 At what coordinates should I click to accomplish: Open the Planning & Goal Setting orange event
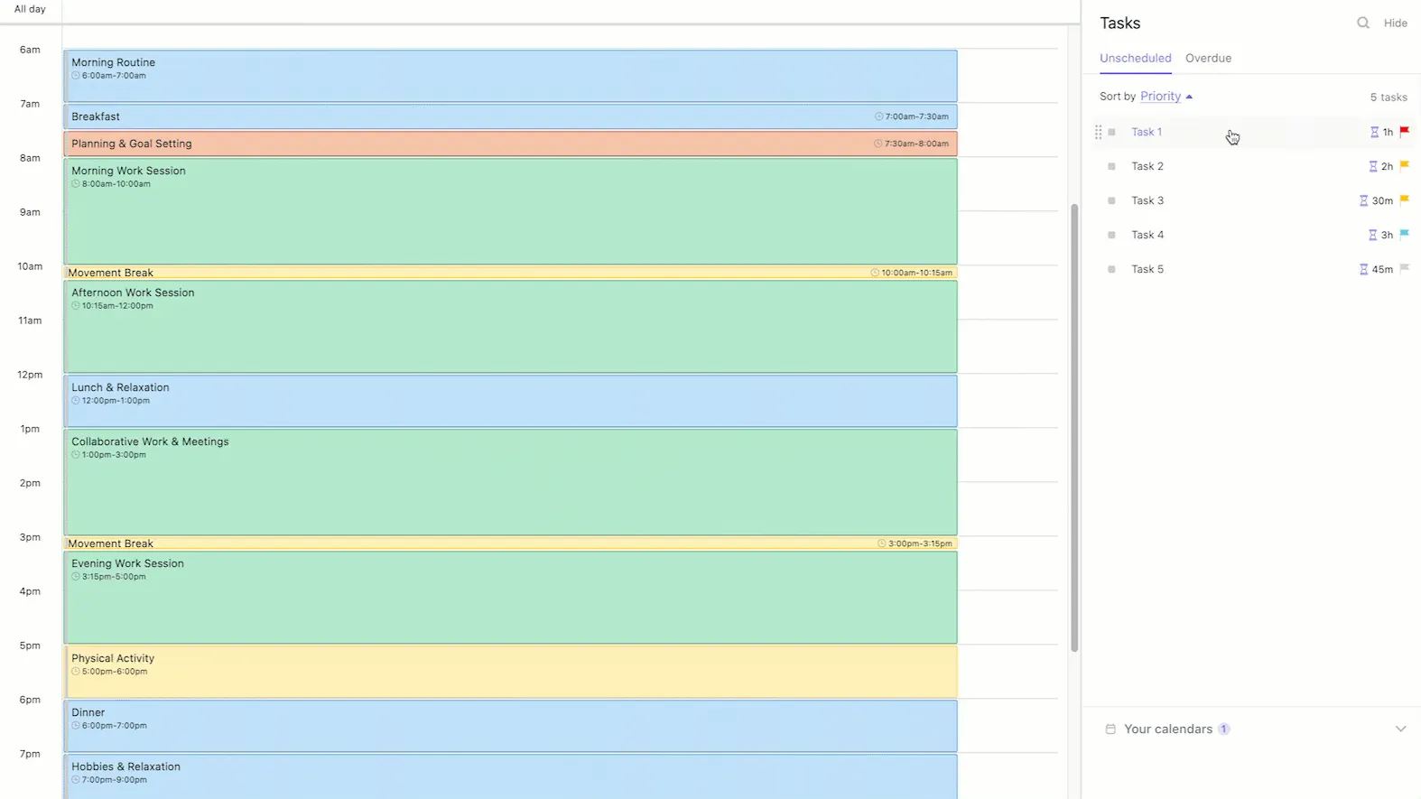pos(510,144)
